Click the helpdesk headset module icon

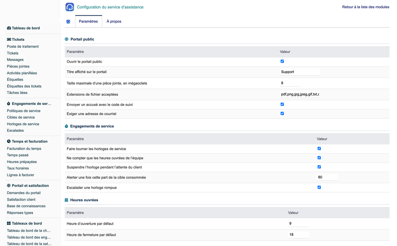70,7
